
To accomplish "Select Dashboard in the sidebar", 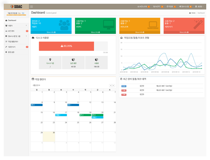I will tap(16, 20).
